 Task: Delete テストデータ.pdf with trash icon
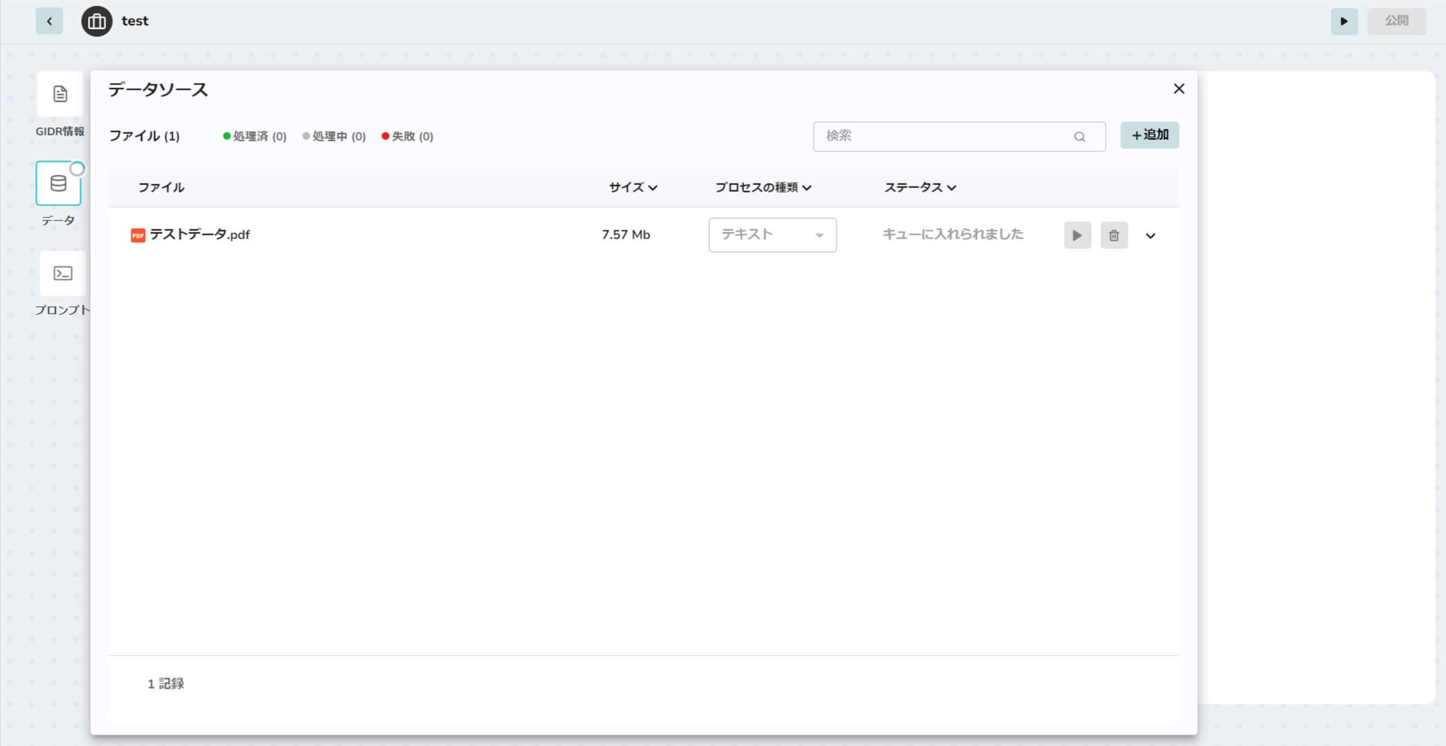pos(1114,236)
